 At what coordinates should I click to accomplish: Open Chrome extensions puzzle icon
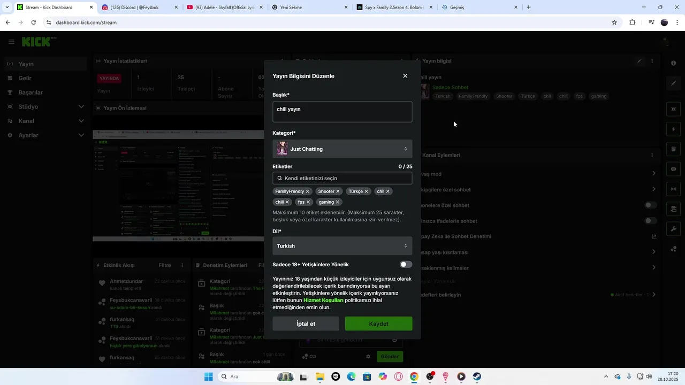[x=633, y=22]
